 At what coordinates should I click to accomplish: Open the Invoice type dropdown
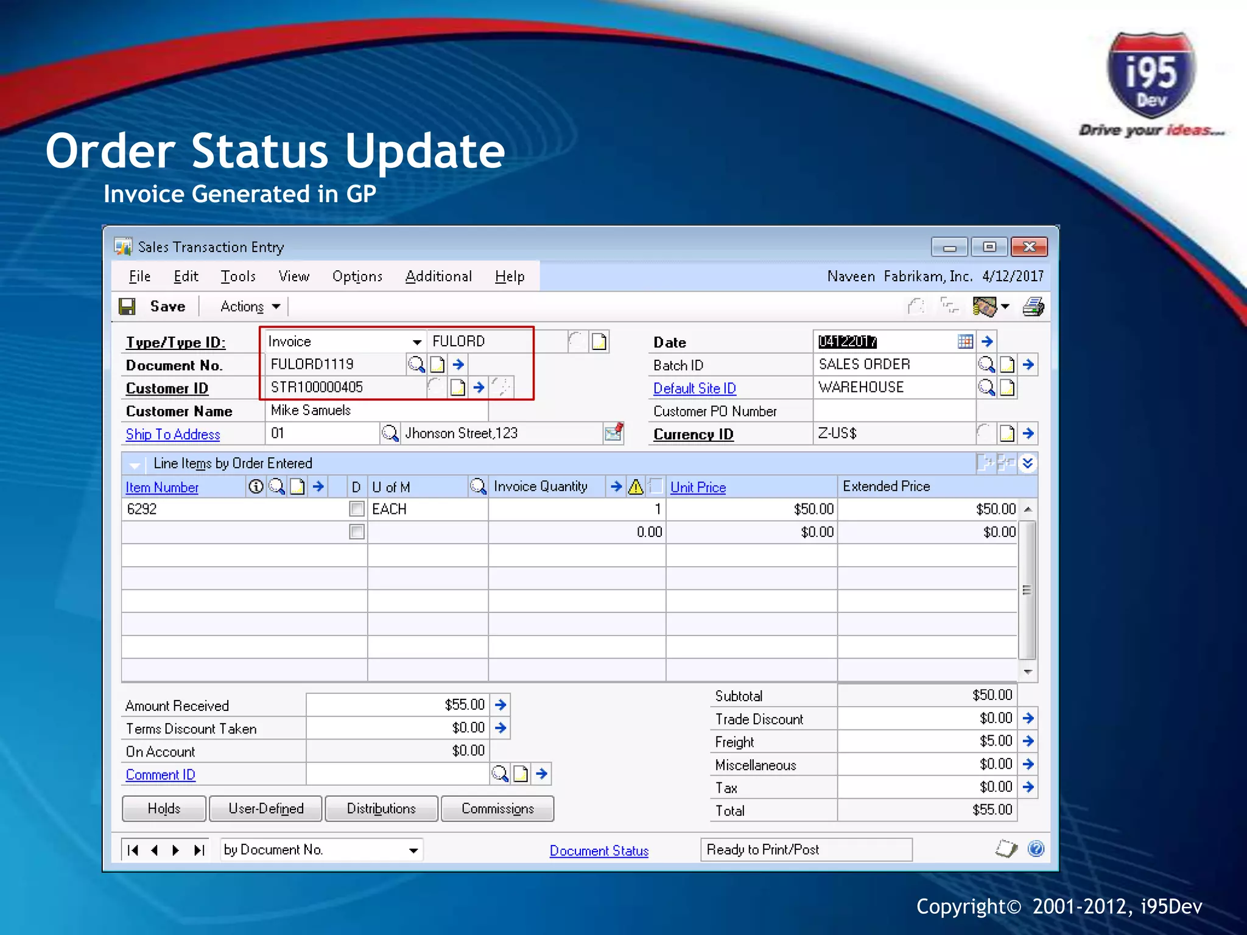point(417,342)
